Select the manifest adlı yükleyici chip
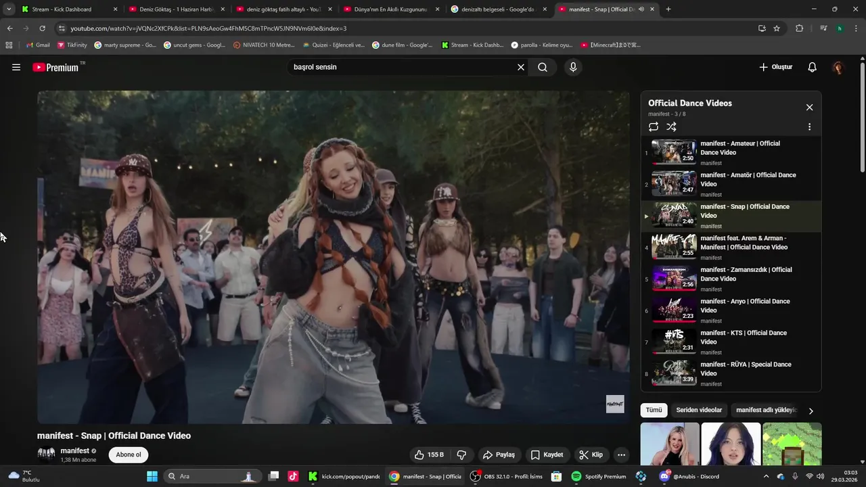Viewport: 866px width, 487px height. (x=767, y=410)
